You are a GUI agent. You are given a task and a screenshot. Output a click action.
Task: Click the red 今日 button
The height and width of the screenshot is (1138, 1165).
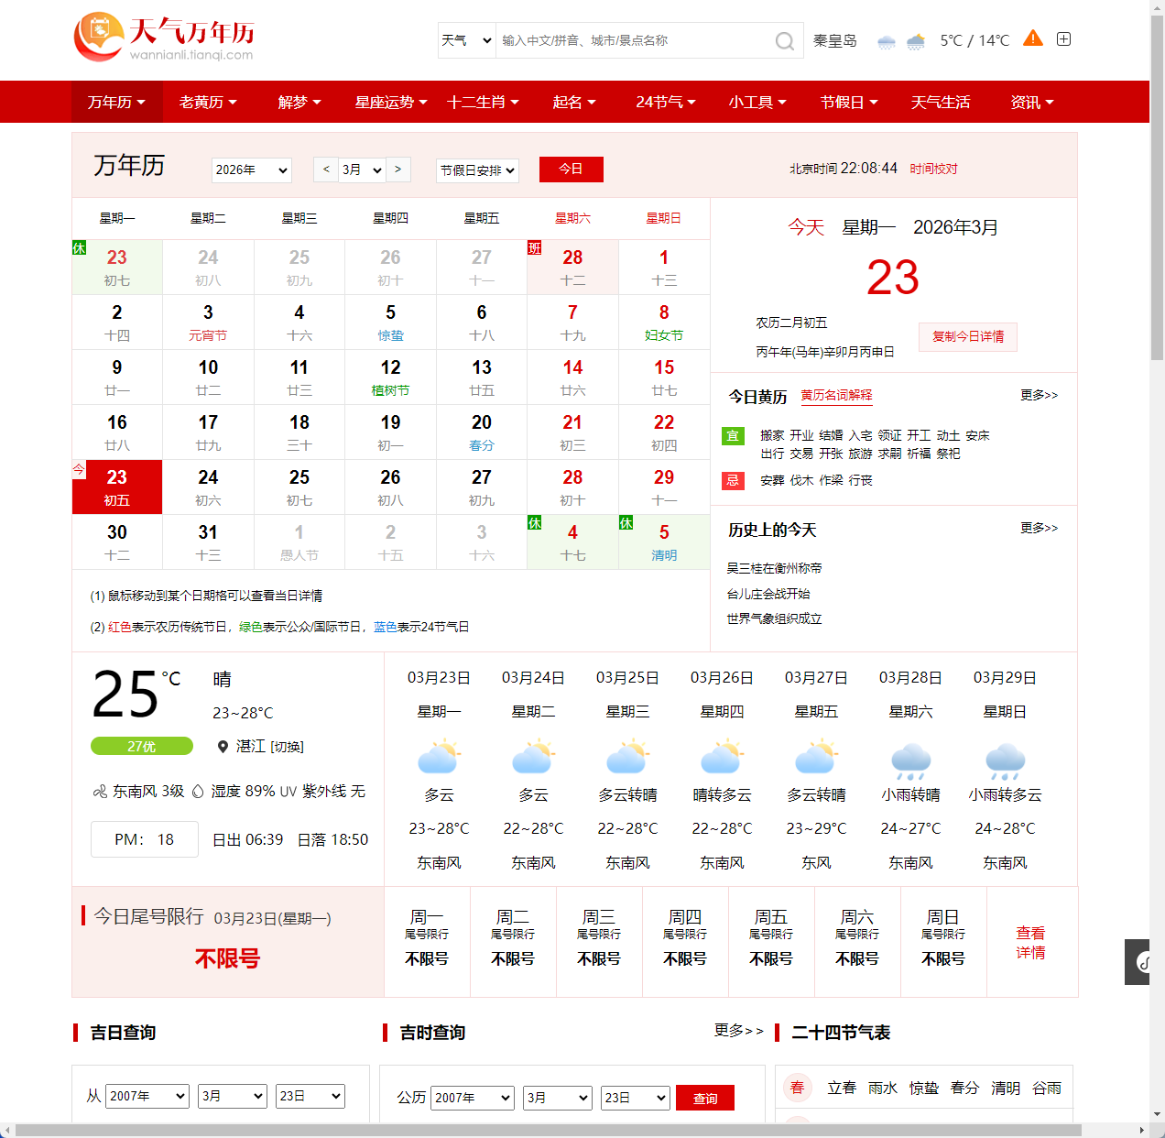[572, 170]
